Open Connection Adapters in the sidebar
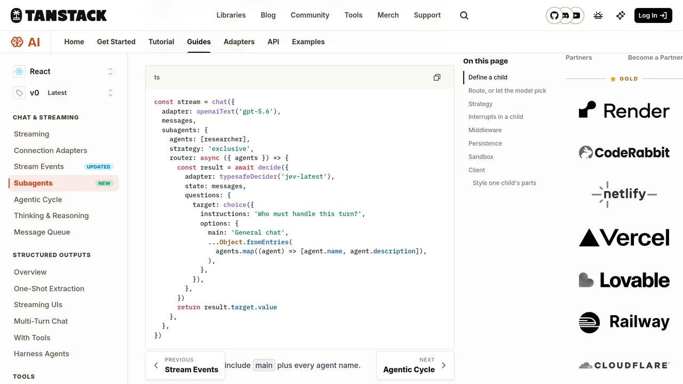This screenshot has height=384, width=683. point(50,150)
